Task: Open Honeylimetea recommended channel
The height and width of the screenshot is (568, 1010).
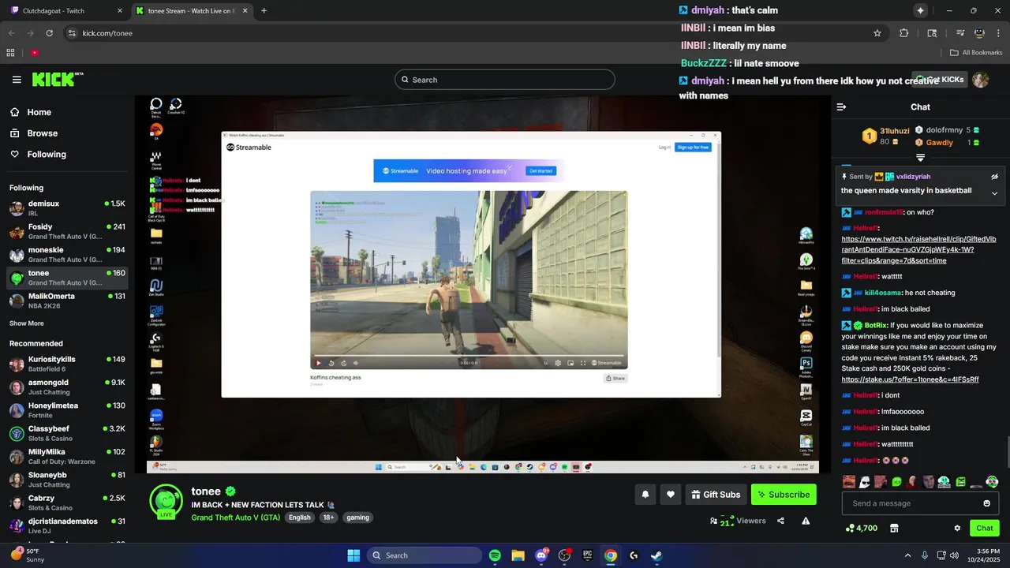Action: click(68, 410)
